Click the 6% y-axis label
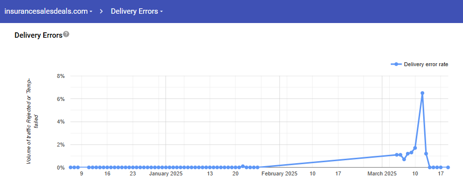 [61, 99]
